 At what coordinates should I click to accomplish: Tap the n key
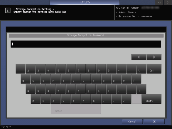(86, 99)
